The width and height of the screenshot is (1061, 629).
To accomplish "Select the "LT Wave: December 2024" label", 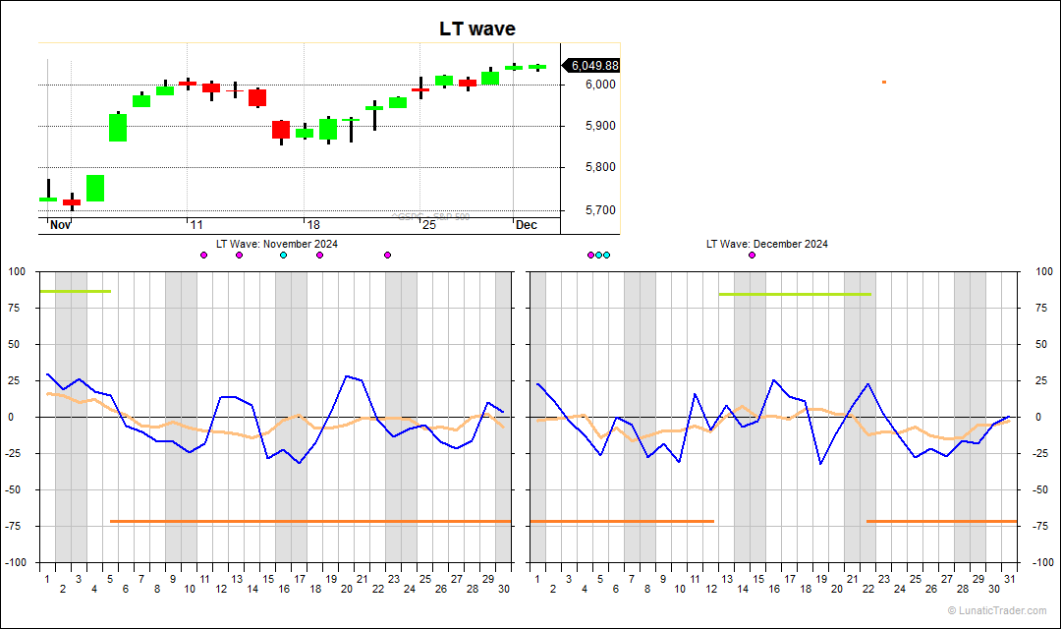I will 767,244.
